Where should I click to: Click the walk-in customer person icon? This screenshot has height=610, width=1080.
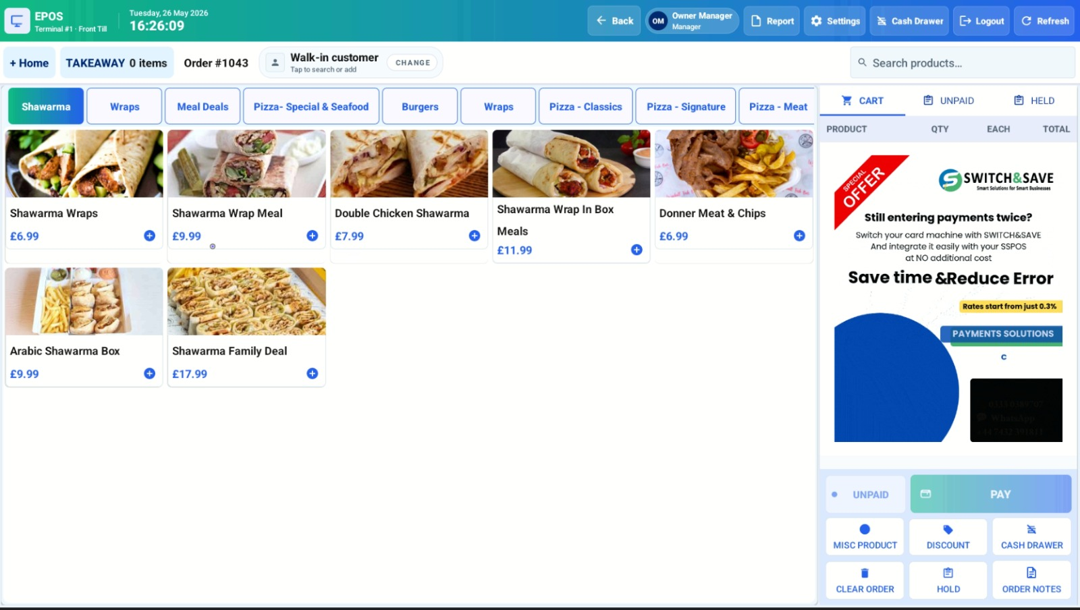[275, 63]
